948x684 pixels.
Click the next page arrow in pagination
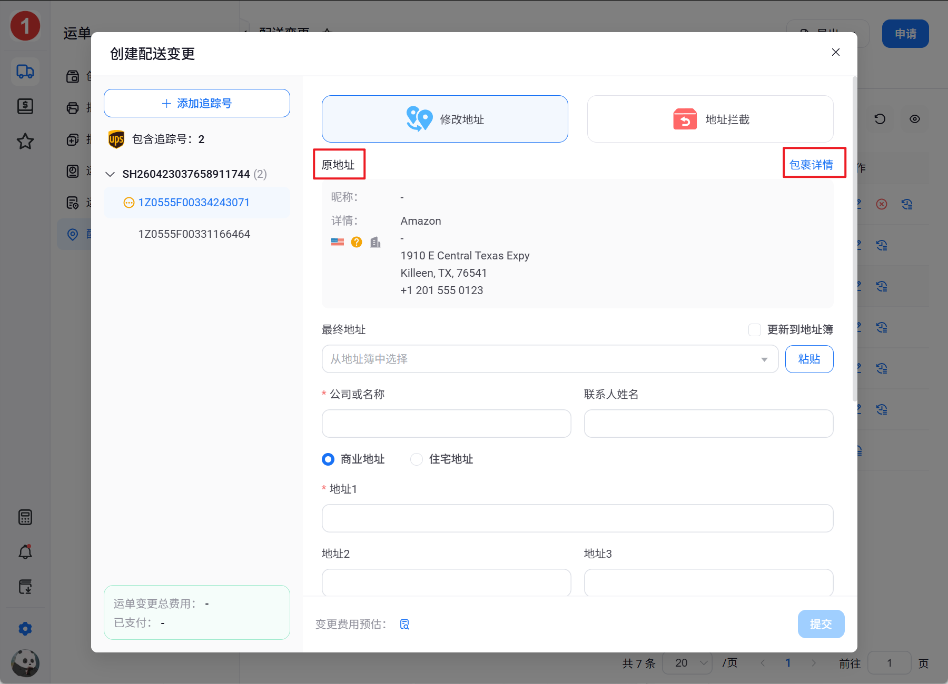pos(814,663)
